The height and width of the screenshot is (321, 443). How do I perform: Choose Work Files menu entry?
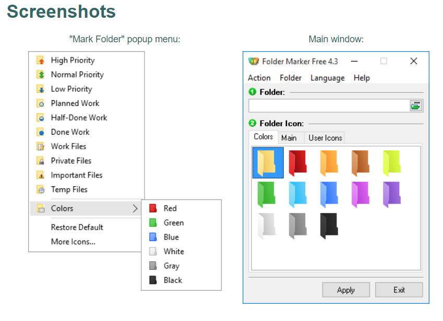[87, 146]
